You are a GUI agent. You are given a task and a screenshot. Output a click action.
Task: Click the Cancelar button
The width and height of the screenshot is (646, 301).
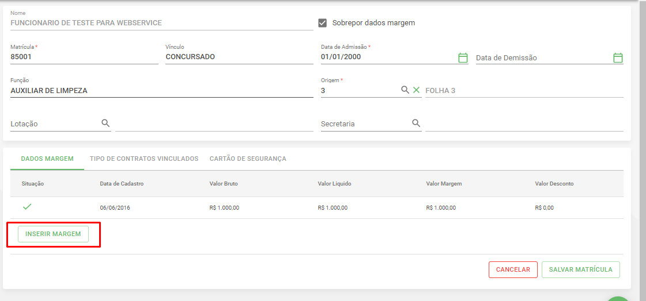513,270
